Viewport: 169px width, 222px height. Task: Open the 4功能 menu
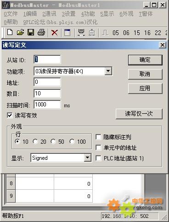tap(88, 14)
